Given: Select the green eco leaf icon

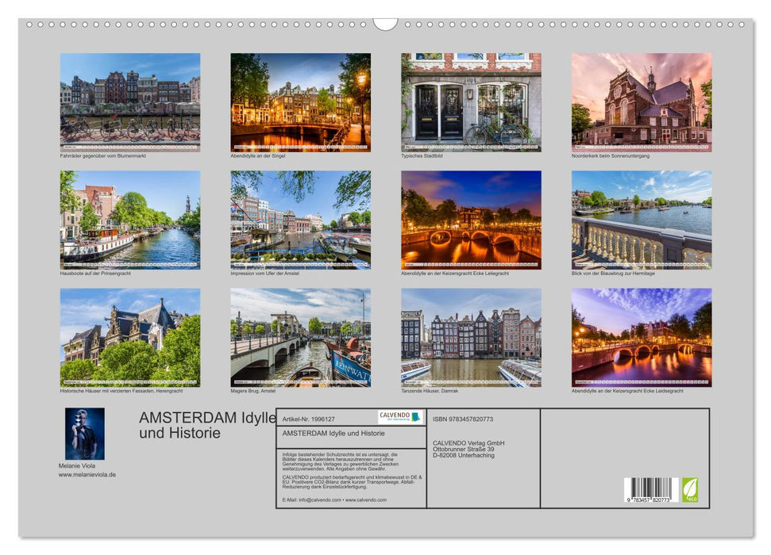Looking at the screenshot, I should [x=690, y=488].
